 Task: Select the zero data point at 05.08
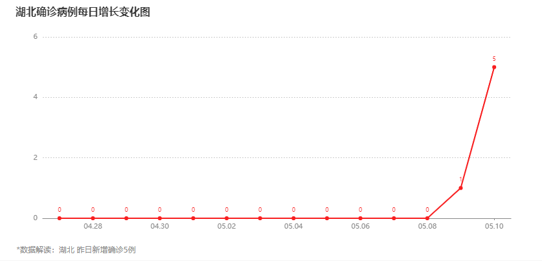(x=427, y=218)
